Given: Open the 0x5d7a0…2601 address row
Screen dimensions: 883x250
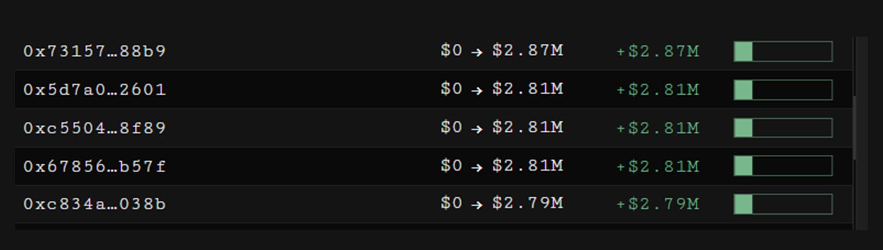Looking at the screenshot, I should click(95, 90).
